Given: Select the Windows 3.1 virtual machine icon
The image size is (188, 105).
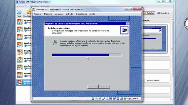Looking at the screenshot, I should (20, 29).
